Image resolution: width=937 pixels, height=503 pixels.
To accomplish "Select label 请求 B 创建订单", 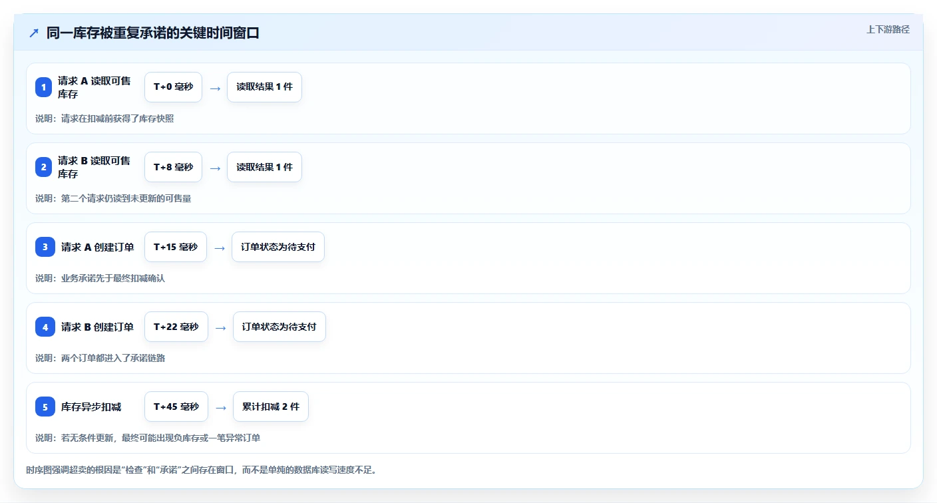I will click(98, 327).
